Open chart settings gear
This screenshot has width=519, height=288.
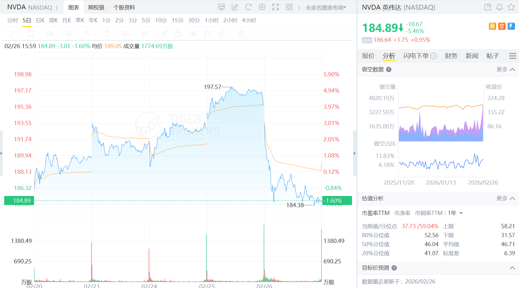(262, 7)
